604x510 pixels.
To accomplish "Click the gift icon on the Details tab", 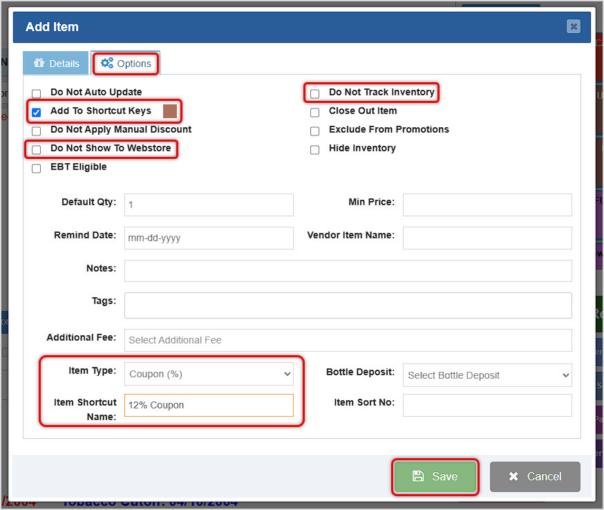I will (40, 62).
